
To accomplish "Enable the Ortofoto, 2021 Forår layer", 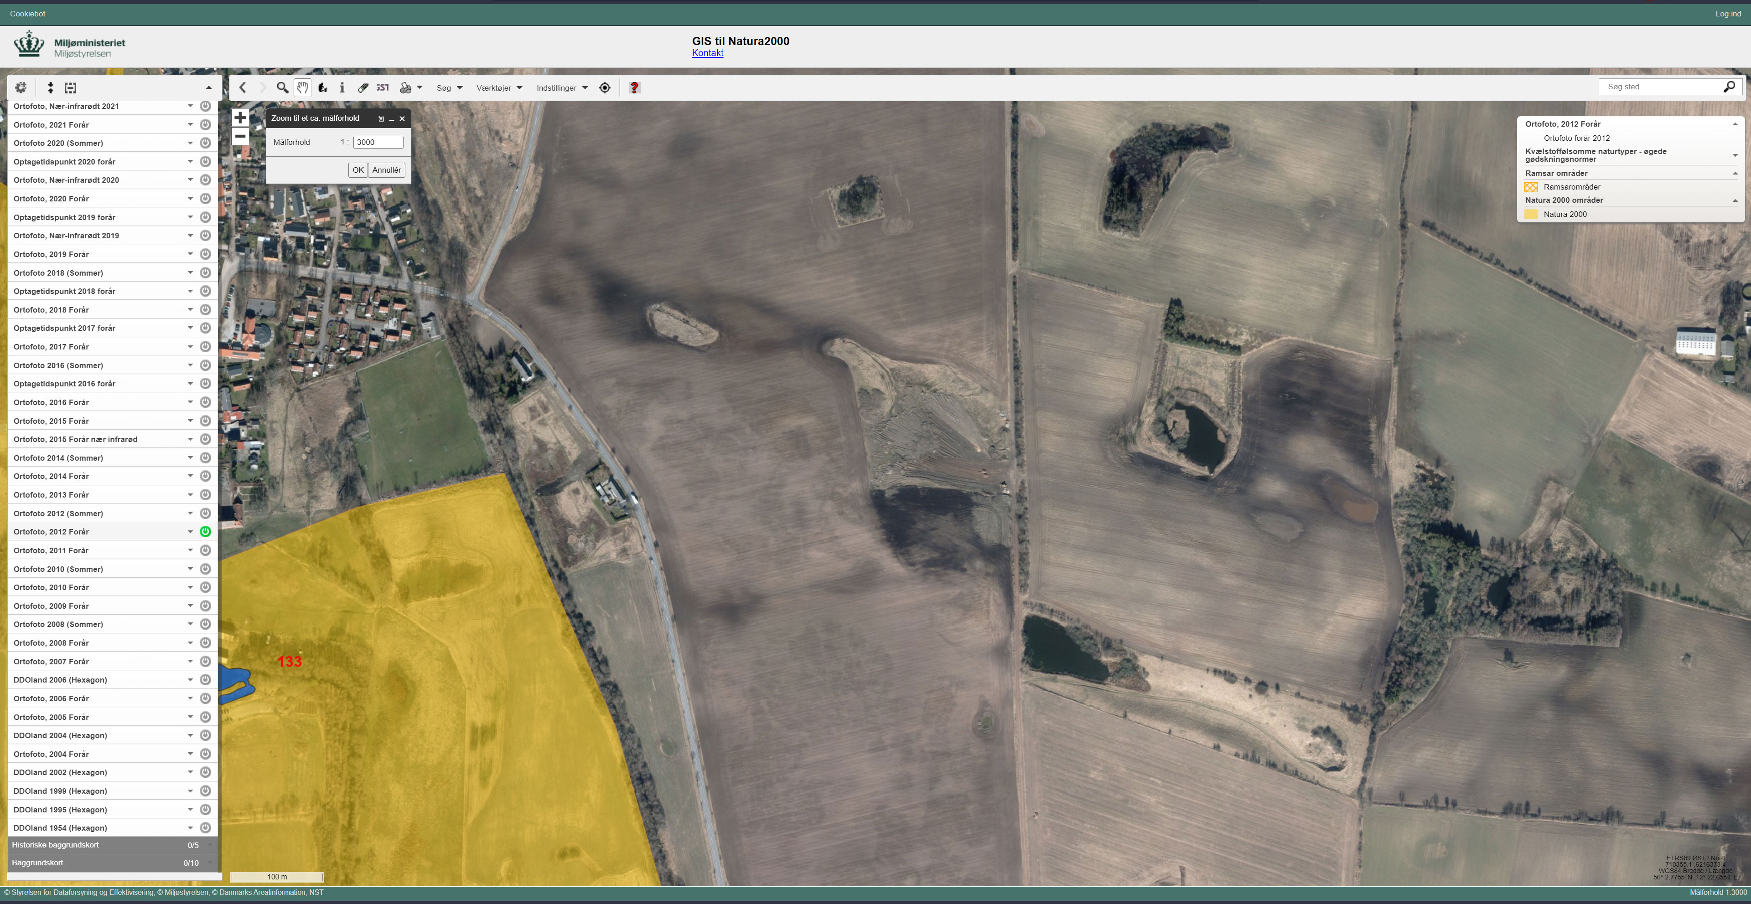I will pos(205,125).
